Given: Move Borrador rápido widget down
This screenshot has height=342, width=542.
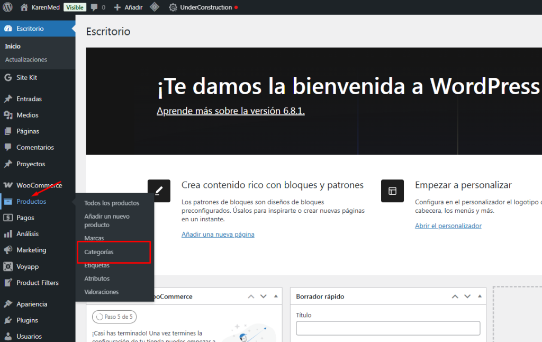Looking at the screenshot, I should (x=467, y=296).
